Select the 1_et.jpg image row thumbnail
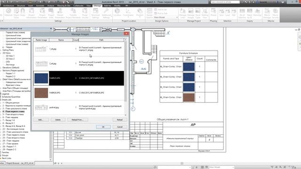The height and width of the screenshot is (169, 301). pyautogui.click(x=41, y=49)
